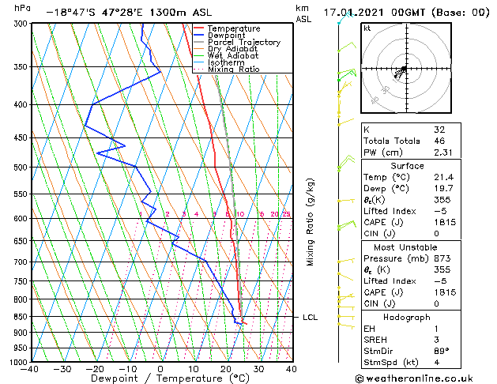Select the Parcel Trajectory legend entry
Screen dimensions: 497x384
[x=243, y=43]
